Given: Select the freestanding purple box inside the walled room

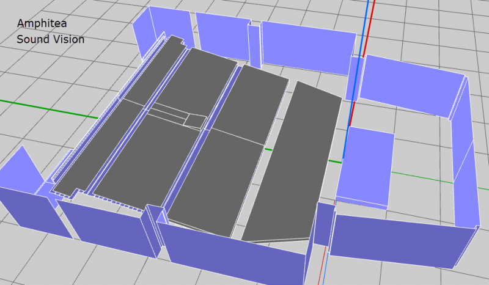Looking at the screenshot, I should pos(365,168).
